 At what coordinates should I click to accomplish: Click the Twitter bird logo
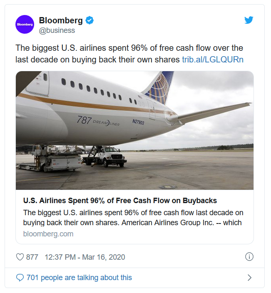pos(249,20)
